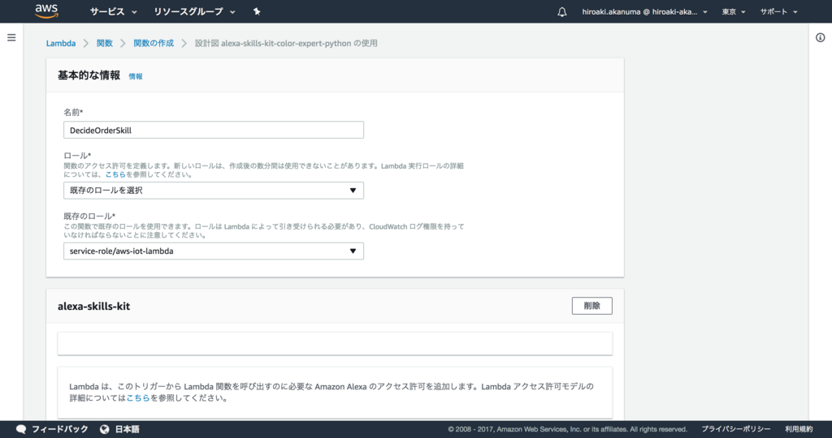Change language via 日本語 footer button
The image size is (832, 438).
pos(128,429)
